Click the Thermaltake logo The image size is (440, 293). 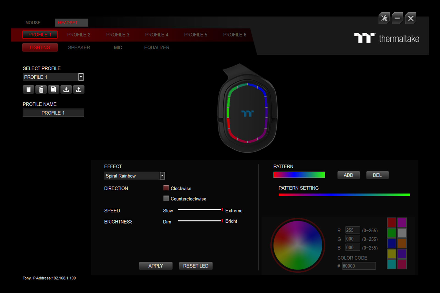tap(387, 38)
